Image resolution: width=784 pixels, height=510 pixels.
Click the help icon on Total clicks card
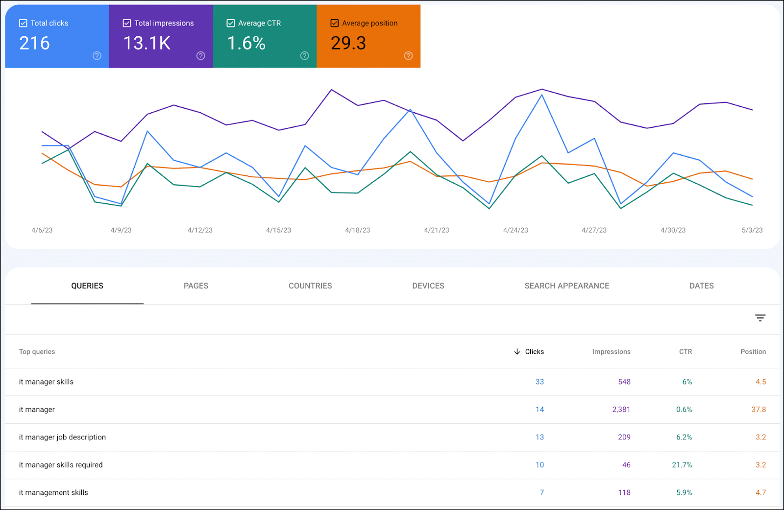click(x=97, y=56)
